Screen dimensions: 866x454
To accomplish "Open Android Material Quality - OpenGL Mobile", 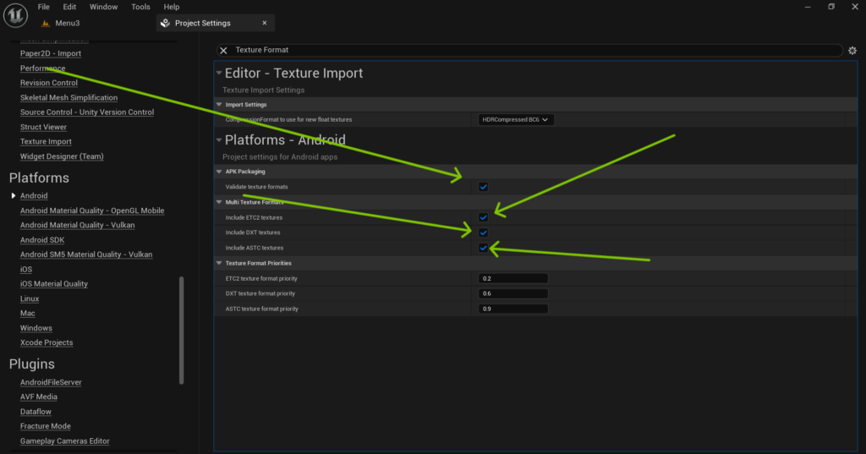I will (92, 211).
